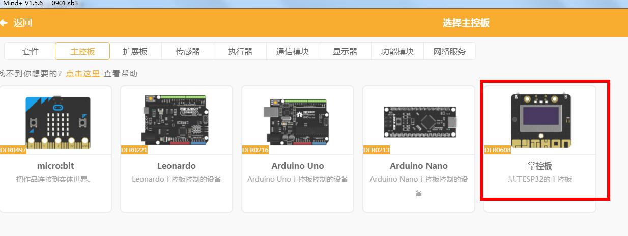Switch to 网络服务 tab
This screenshot has width=628, height=236.
450,51
